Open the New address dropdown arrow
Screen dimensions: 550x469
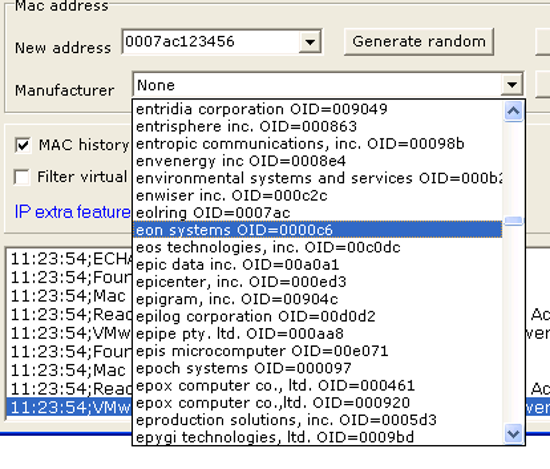(310, 43)
